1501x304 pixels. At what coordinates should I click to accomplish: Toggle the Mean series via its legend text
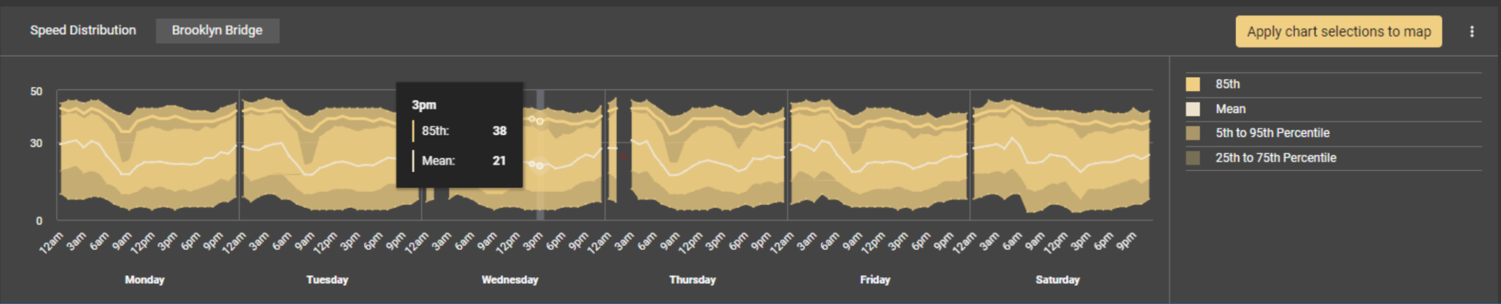pyautogui.click(x=1230, y=109)
